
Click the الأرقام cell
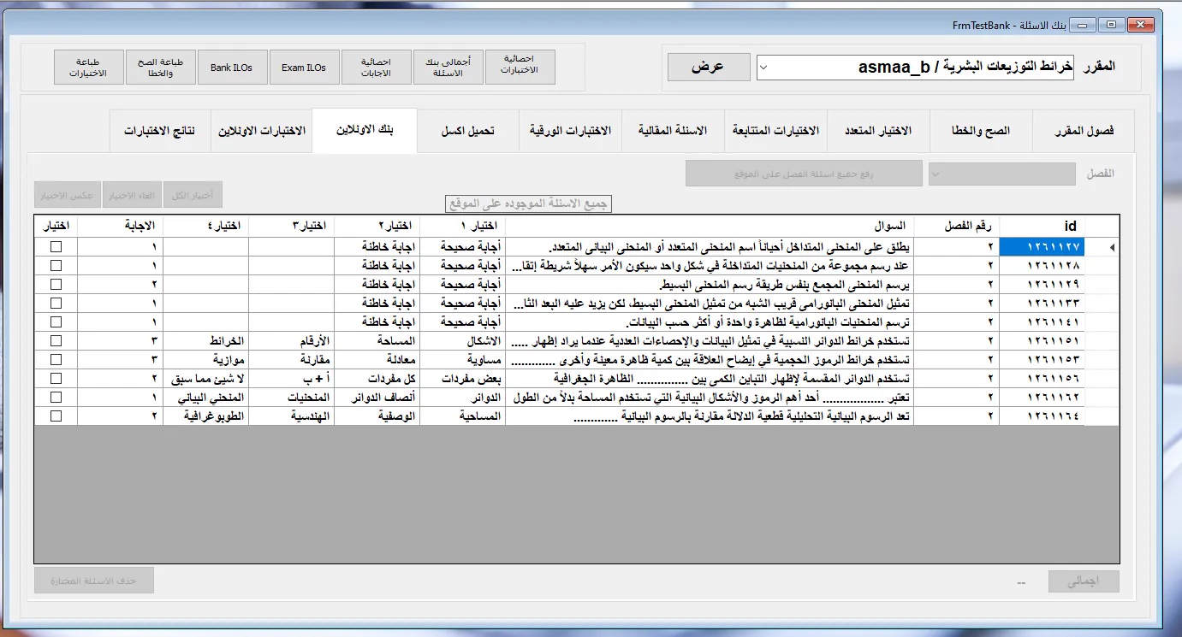pyautogui.click(x=291, y=341)
